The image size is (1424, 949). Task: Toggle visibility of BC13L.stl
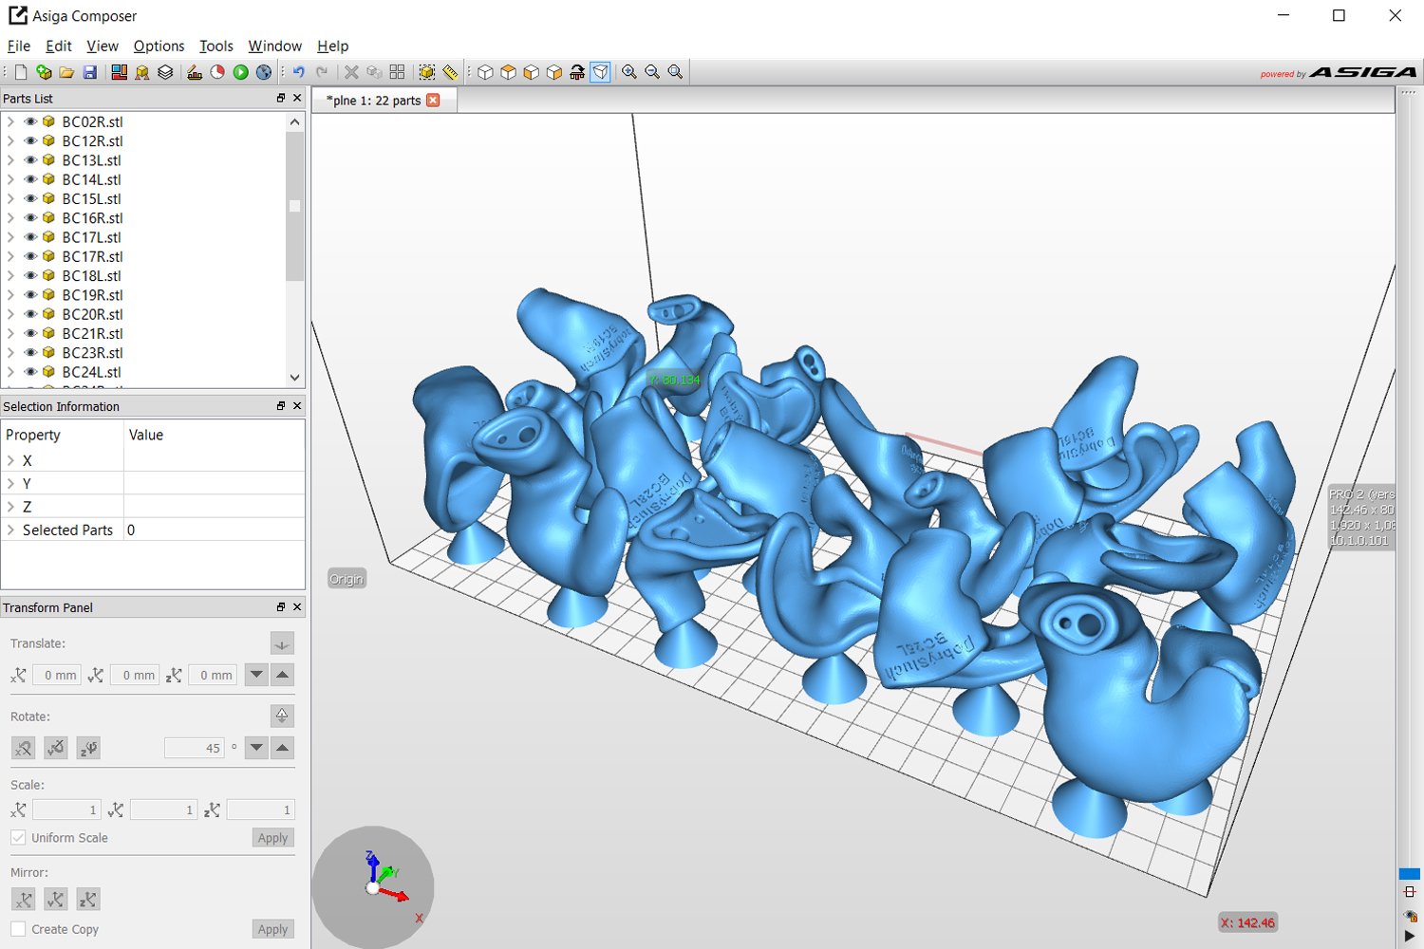click(30, 160)
